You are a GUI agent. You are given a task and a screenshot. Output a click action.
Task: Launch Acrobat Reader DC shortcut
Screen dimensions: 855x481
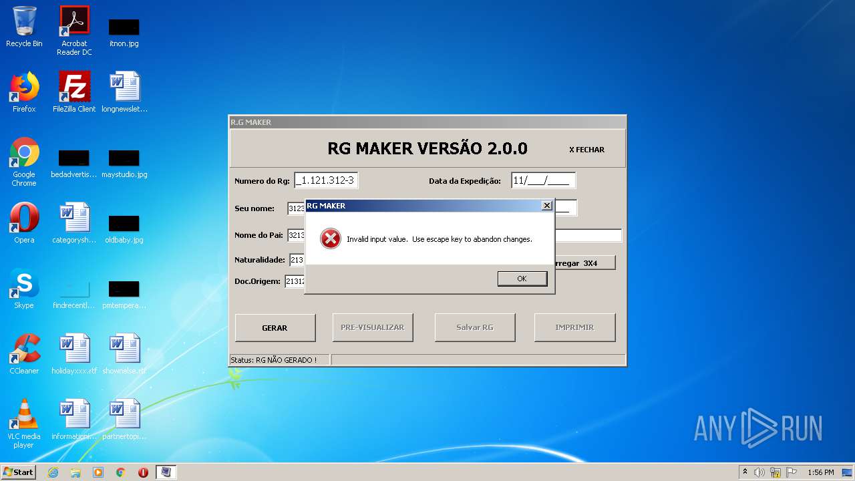(x=74, y=30)
